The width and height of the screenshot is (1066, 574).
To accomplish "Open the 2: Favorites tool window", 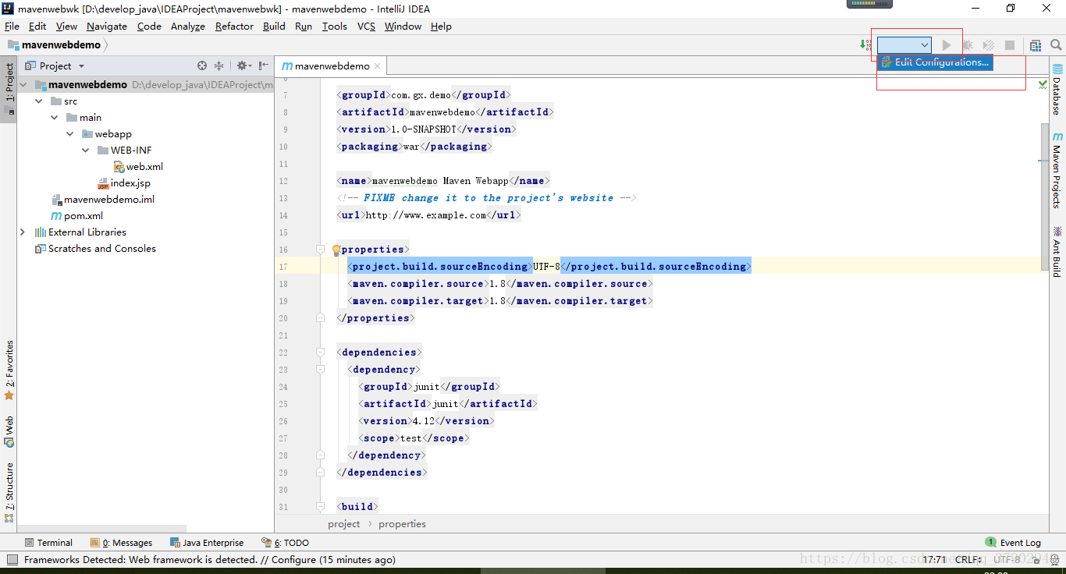I will point(9,370).
